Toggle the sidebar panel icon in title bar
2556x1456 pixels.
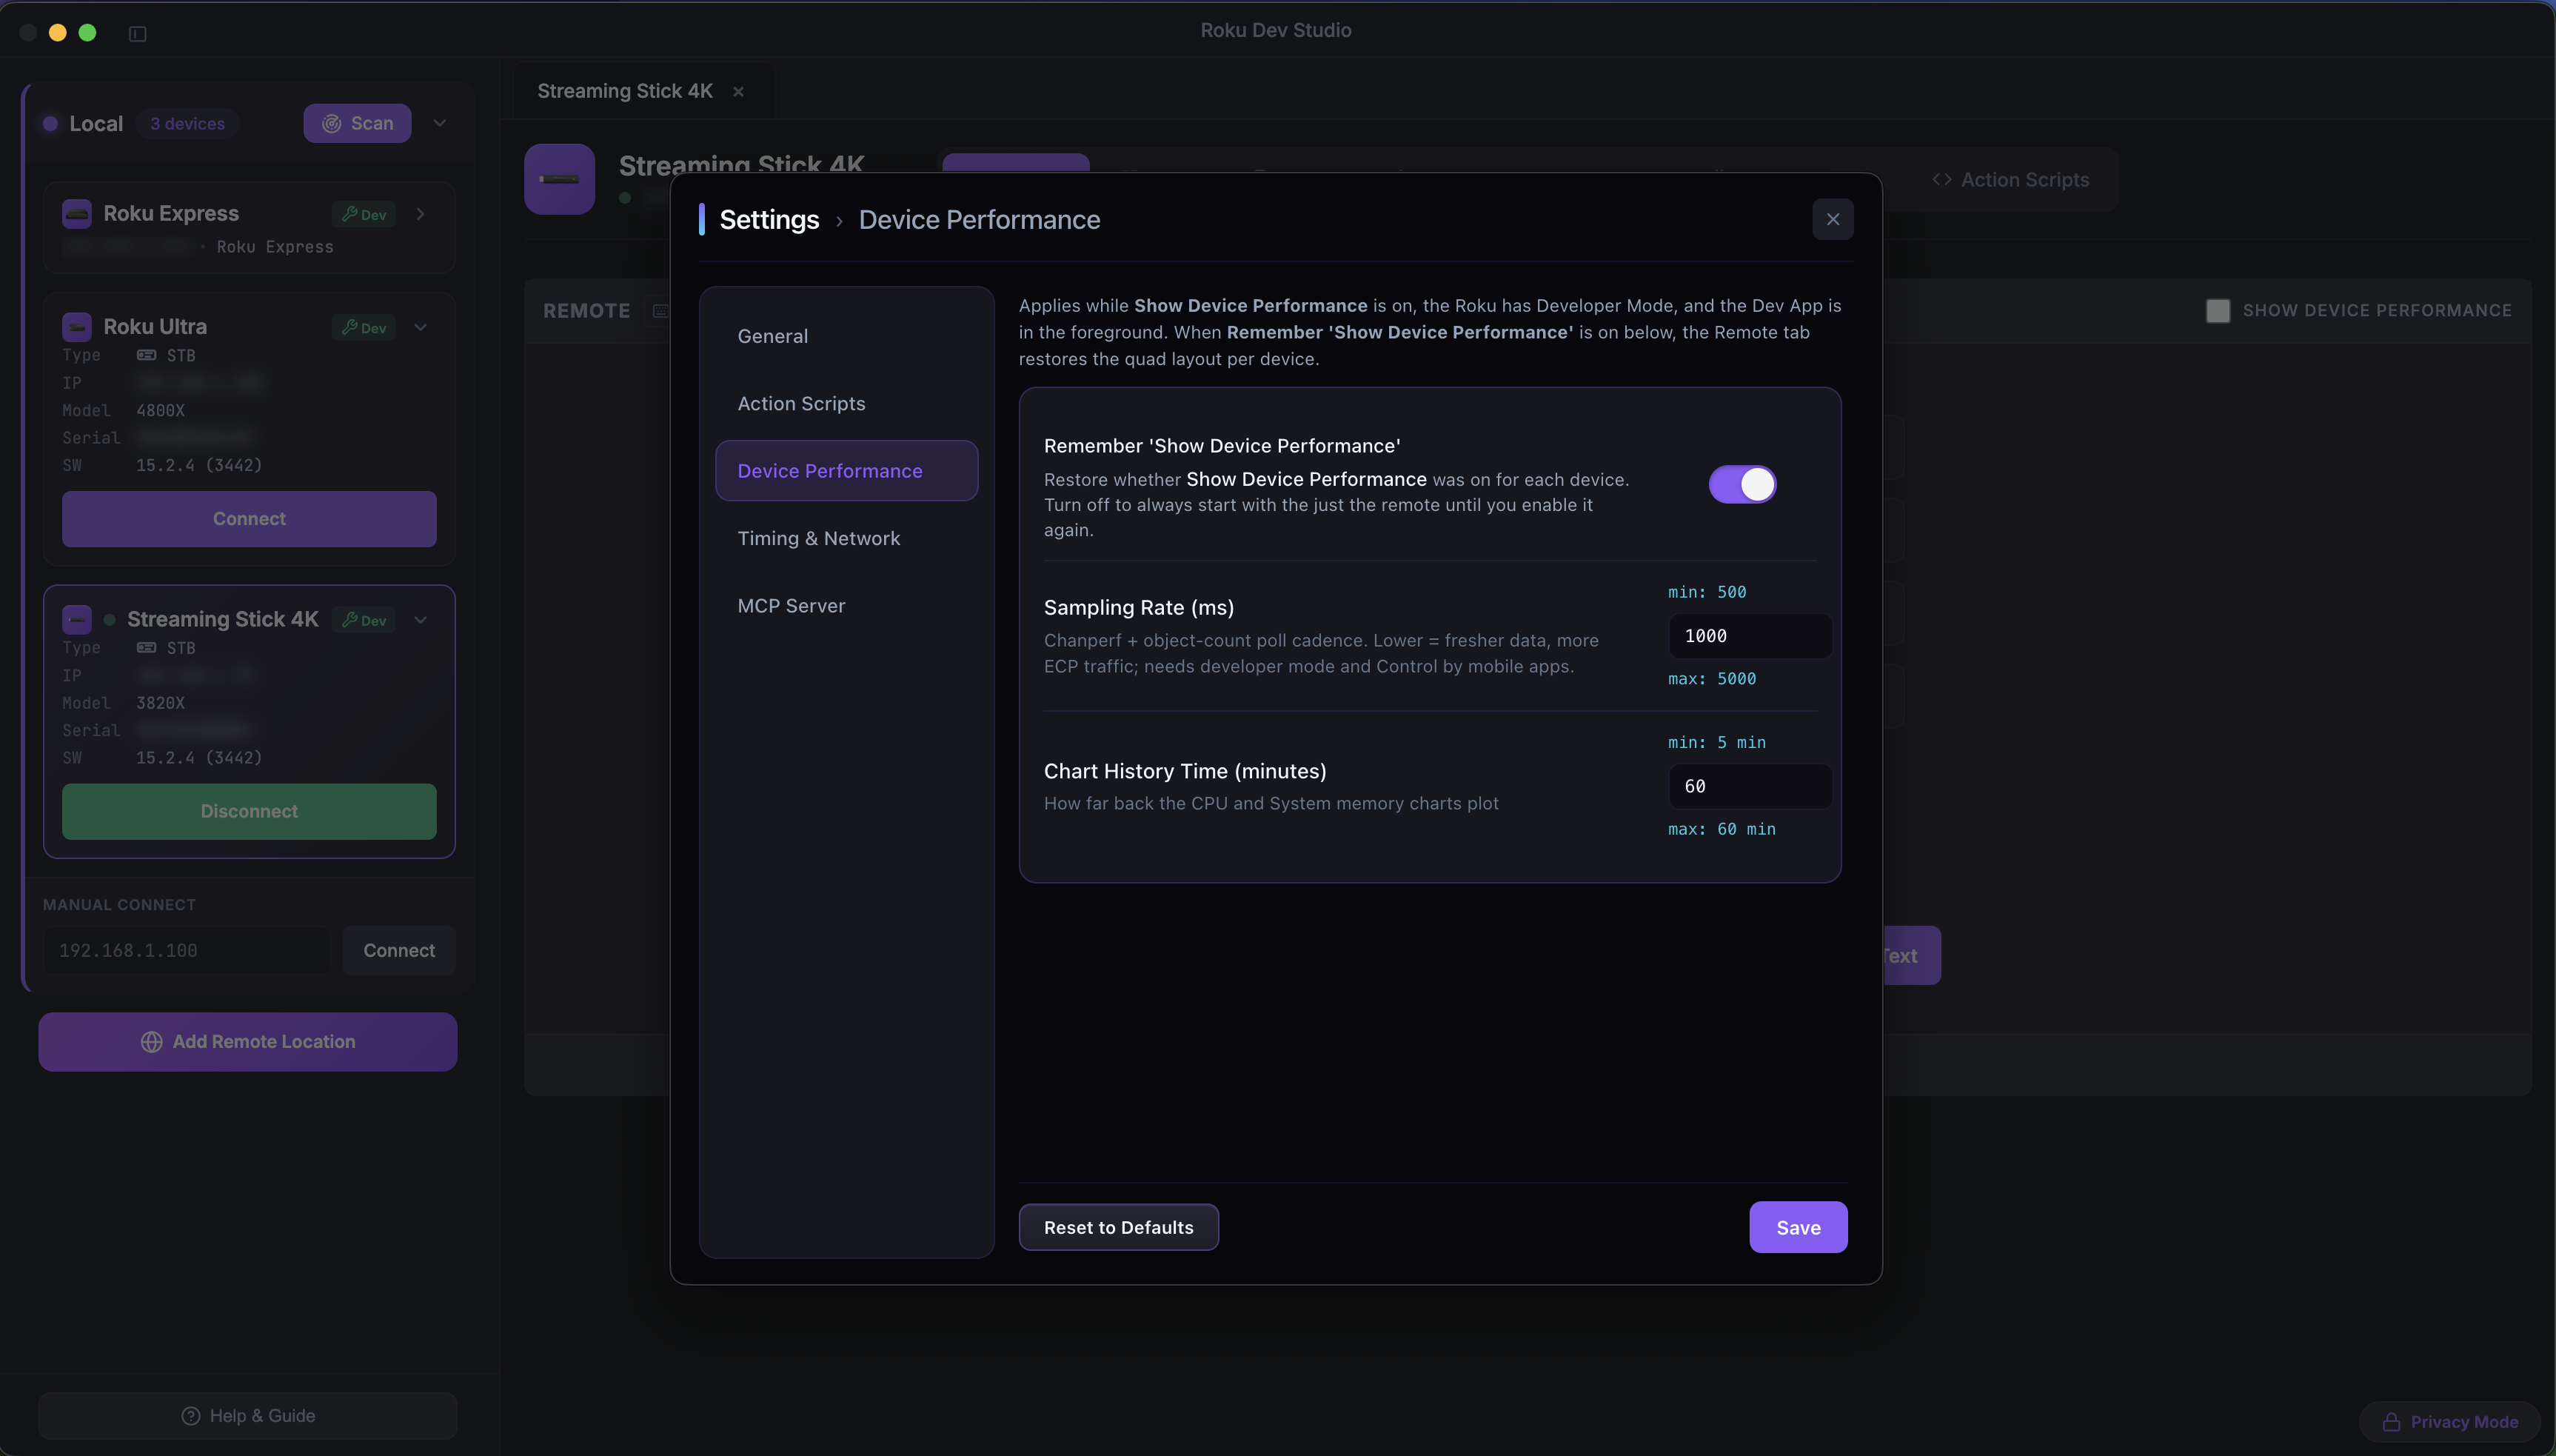coord(138,33)
